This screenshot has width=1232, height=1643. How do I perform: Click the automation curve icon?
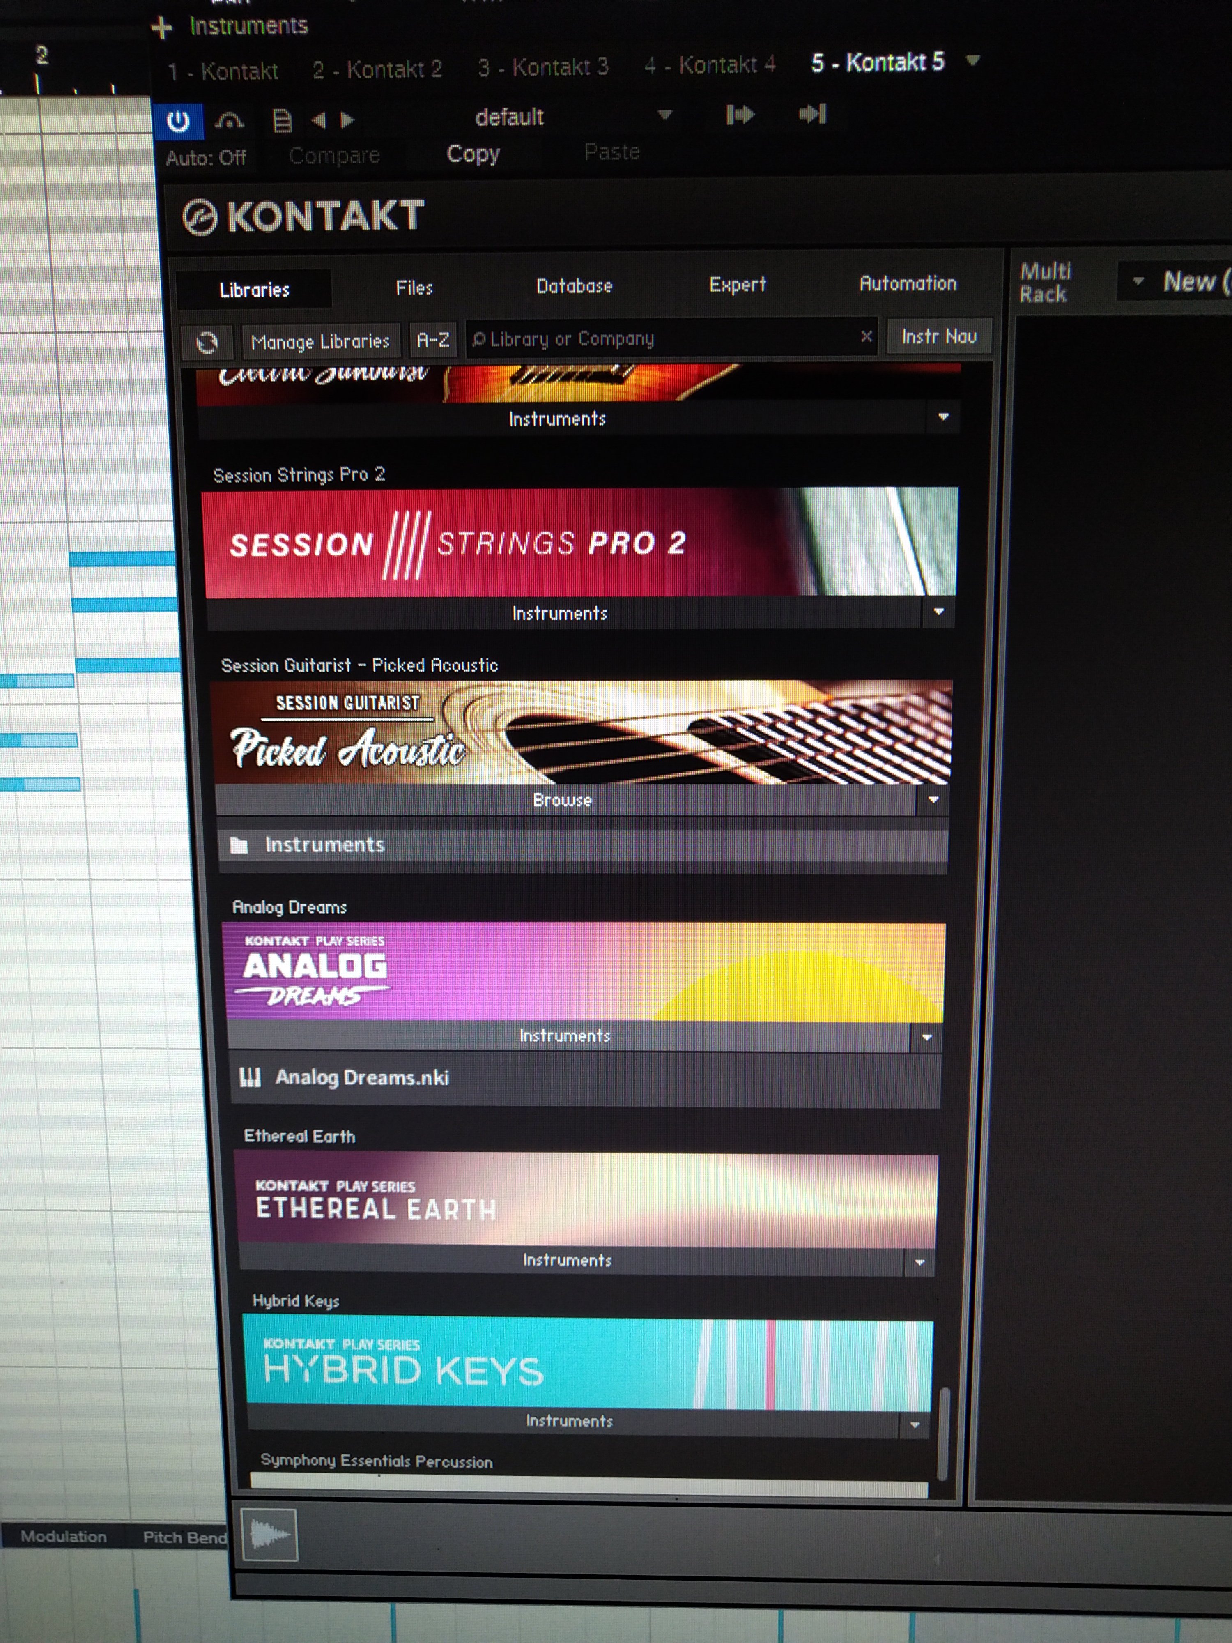click(230, 120)
